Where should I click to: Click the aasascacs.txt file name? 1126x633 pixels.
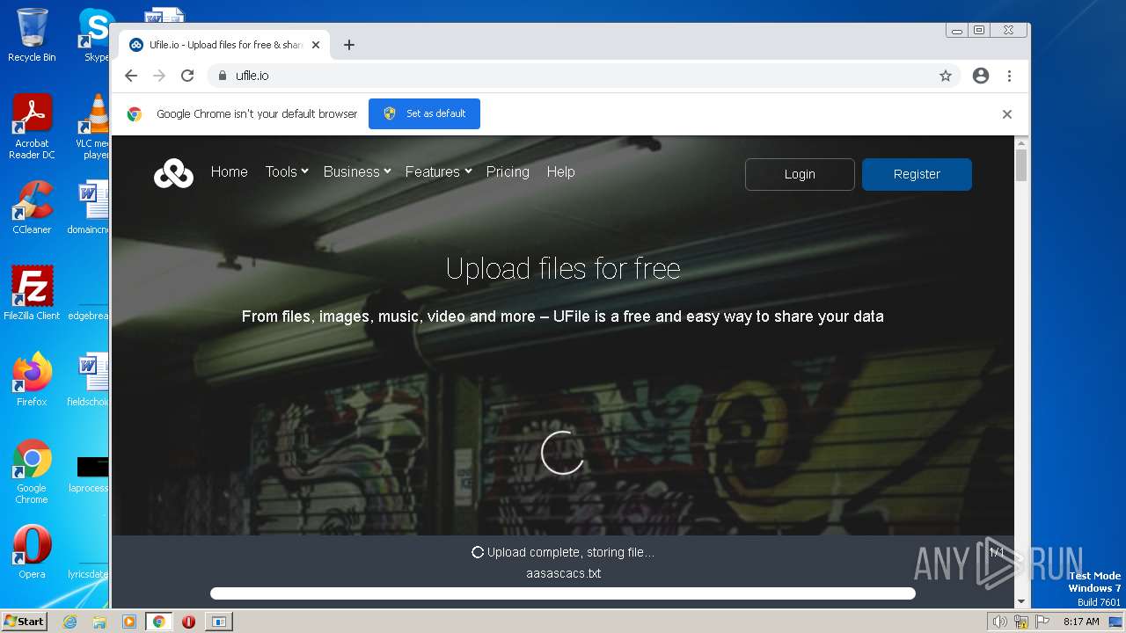pos(563,573)
